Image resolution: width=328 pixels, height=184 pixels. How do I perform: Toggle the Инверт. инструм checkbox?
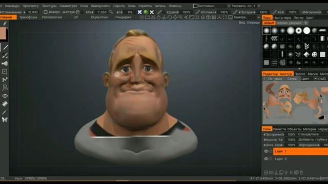pyautogui.click(x=46, y=12)
